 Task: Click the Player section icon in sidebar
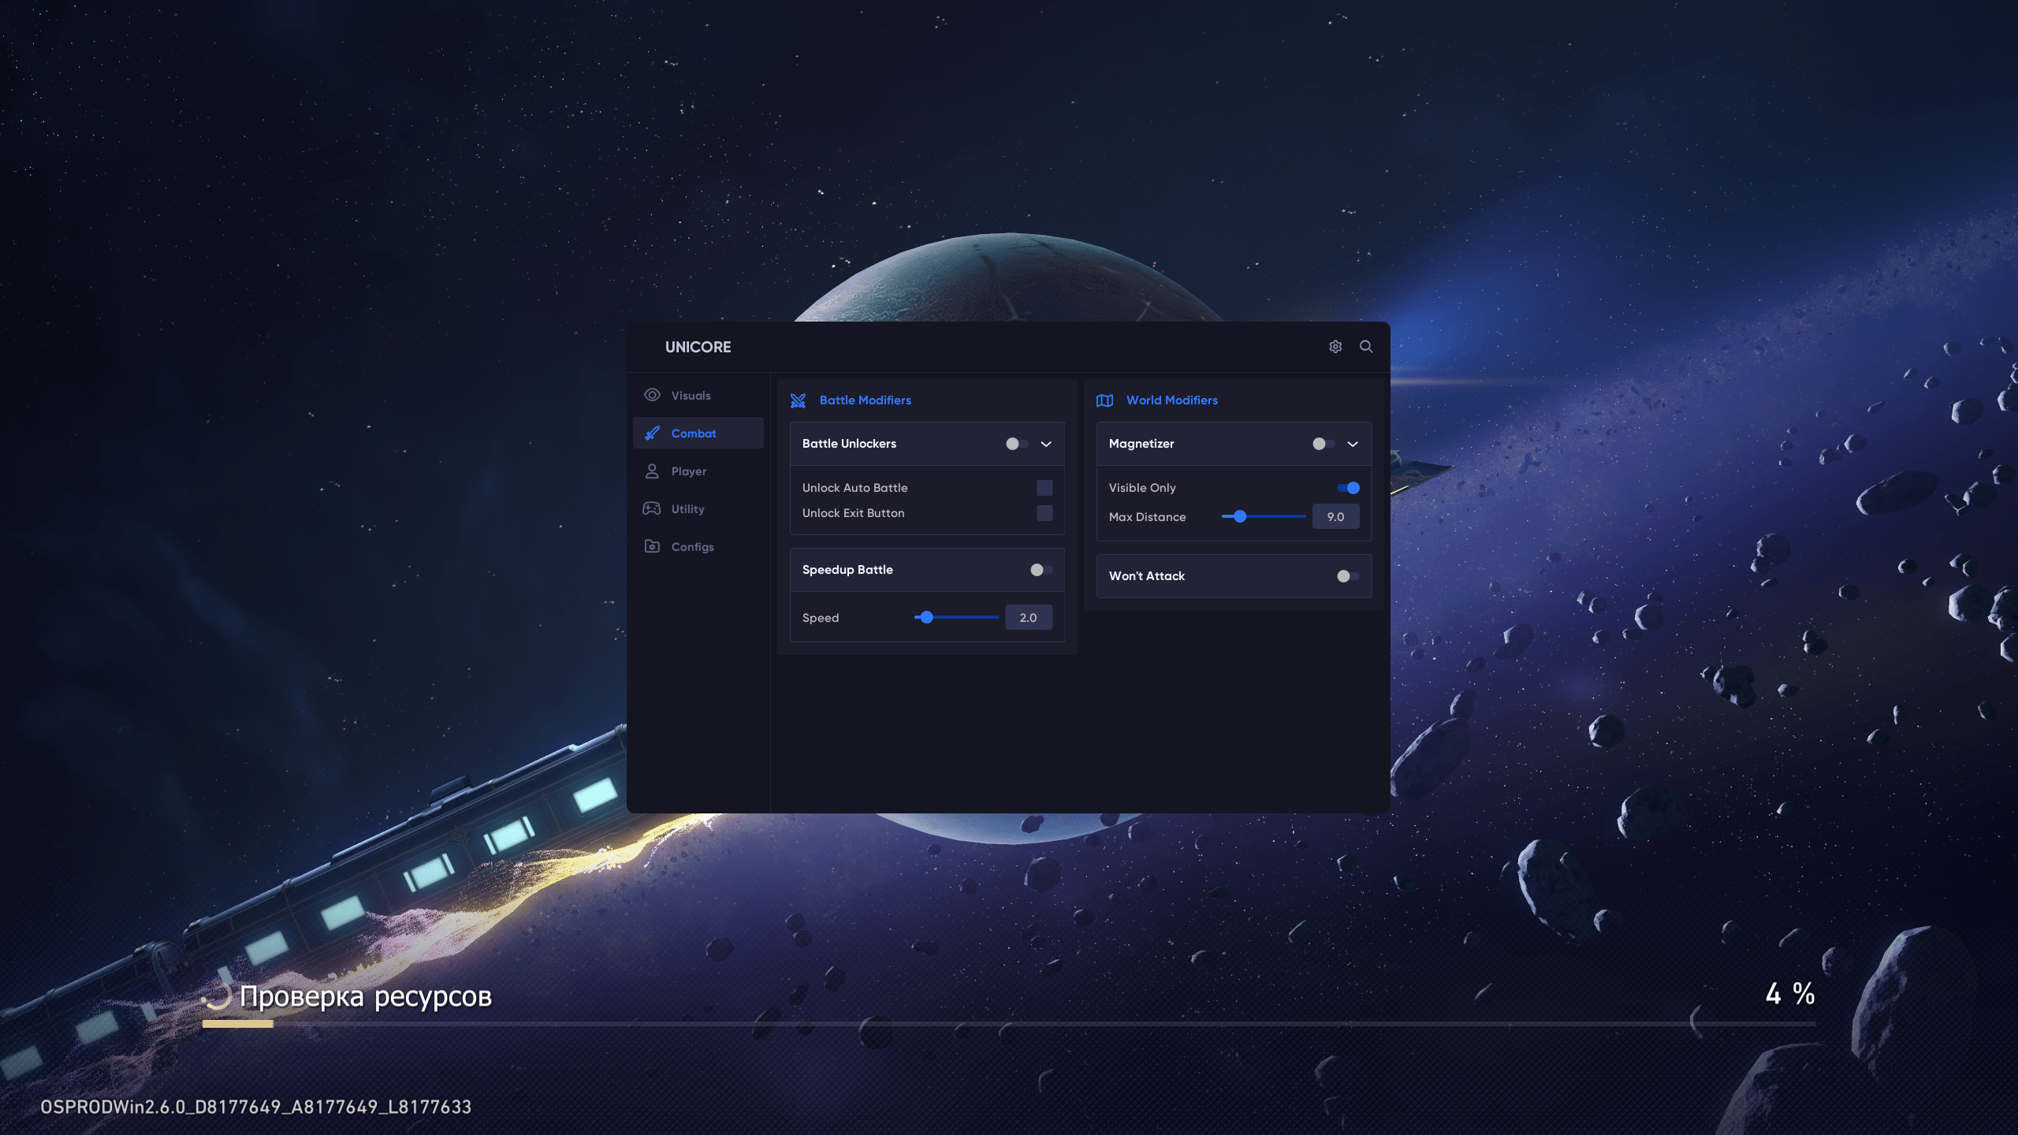pyautogui.click(x=651, y=470)
